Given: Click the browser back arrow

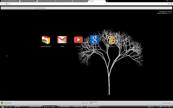Looking at the screenshot, I should (1, 4).
